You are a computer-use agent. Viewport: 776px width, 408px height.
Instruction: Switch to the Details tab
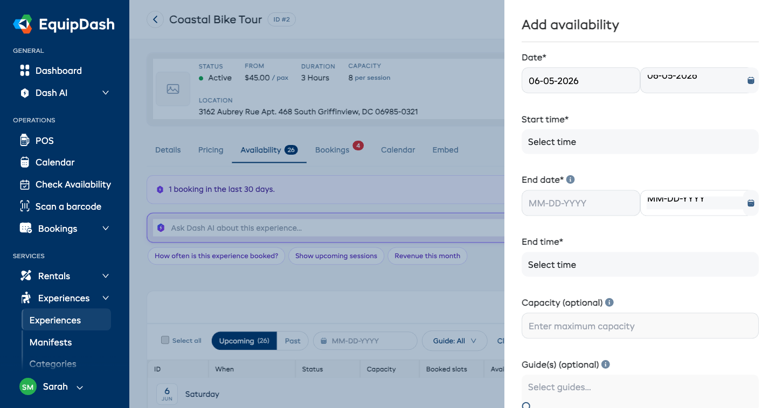[x=168, y=150]
